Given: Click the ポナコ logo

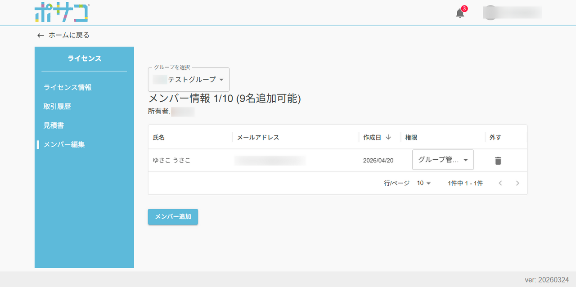Looking at the screenshot, I should (61, 13).
